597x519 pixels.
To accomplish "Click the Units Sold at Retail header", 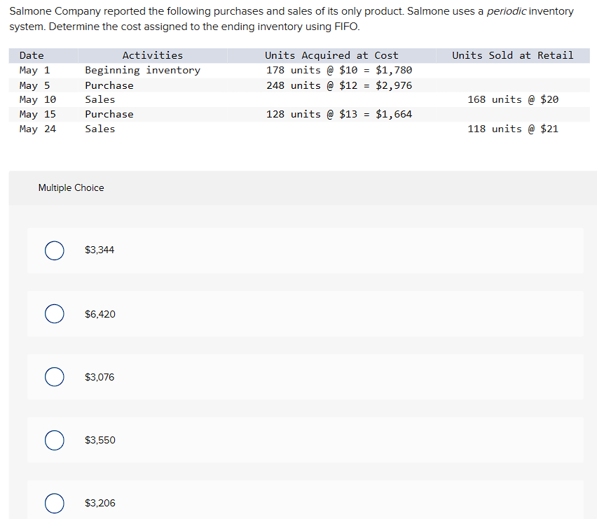I will pyautogui.click(x=512, y=55).
